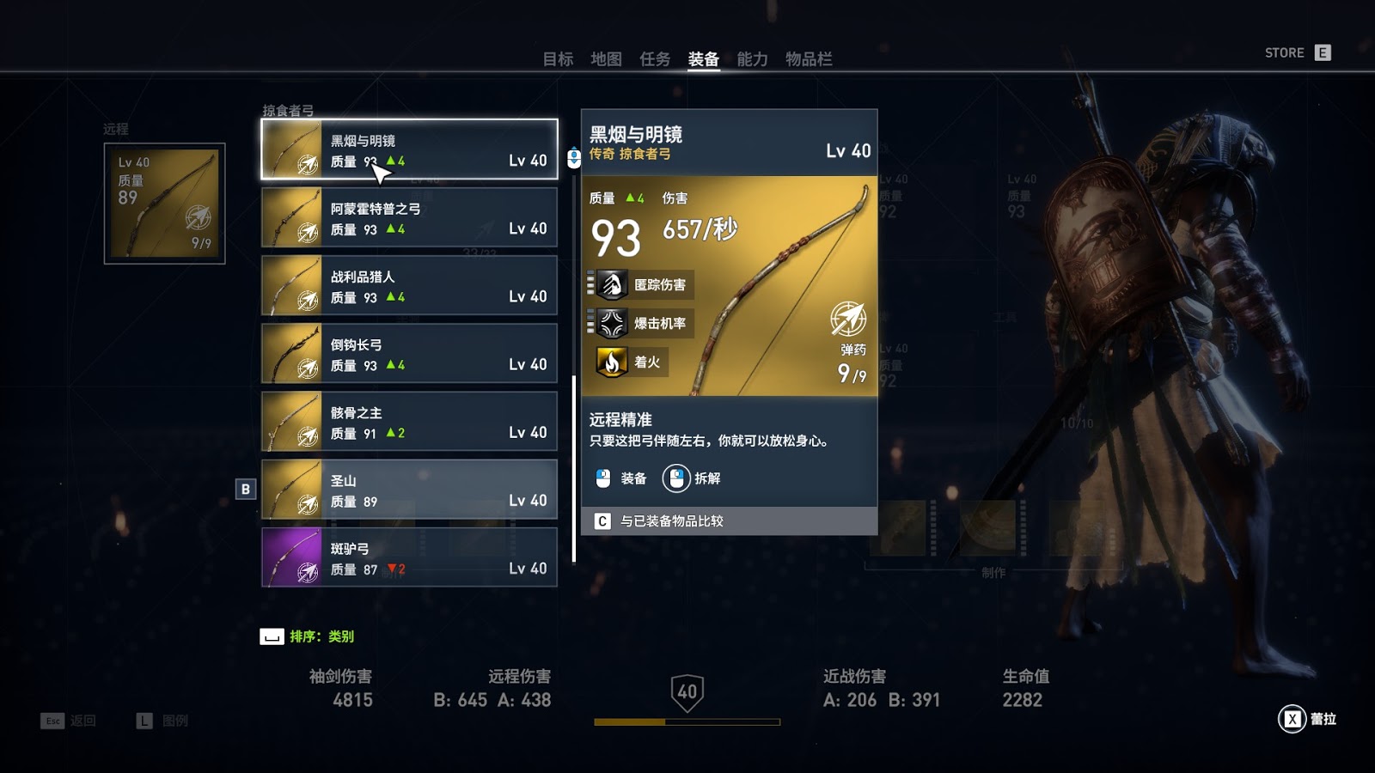Click the equipped Lv 40 bow thumbnail

point(165,204)
